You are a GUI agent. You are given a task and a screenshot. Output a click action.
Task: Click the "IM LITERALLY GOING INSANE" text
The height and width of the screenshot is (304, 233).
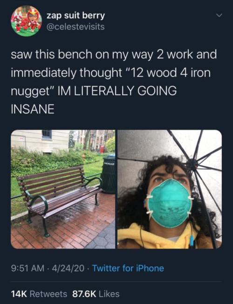coord(94,100)
